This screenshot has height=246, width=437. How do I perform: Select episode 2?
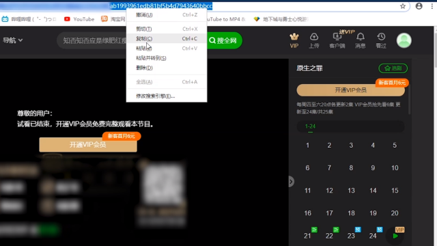coord(329,146)
